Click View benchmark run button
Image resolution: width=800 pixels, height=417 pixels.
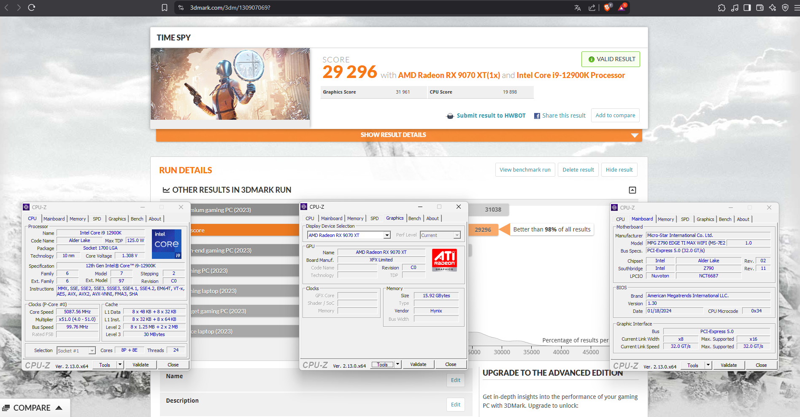(525, 170)
